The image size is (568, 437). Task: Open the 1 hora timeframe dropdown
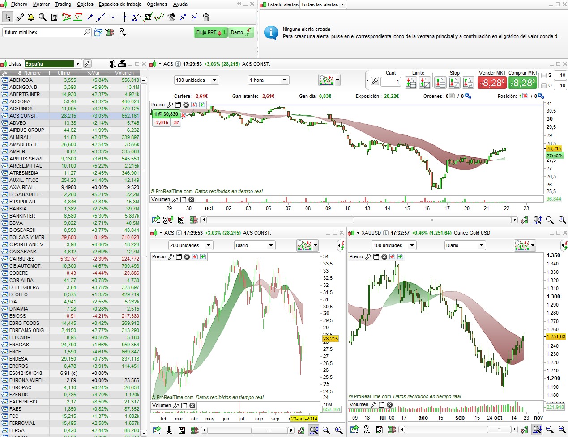(269, 80)
